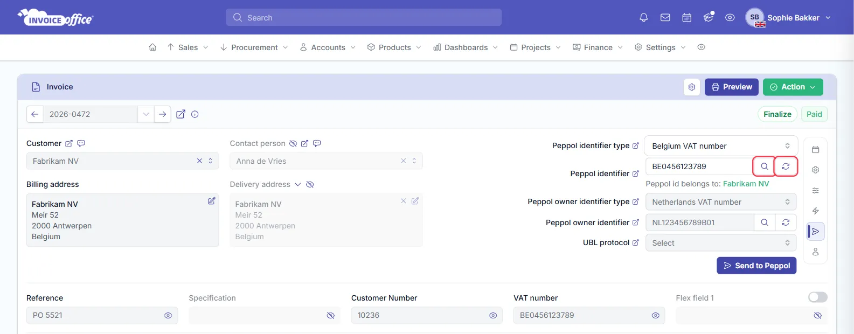Go to the home icon in menu

[x=152, y=47]
